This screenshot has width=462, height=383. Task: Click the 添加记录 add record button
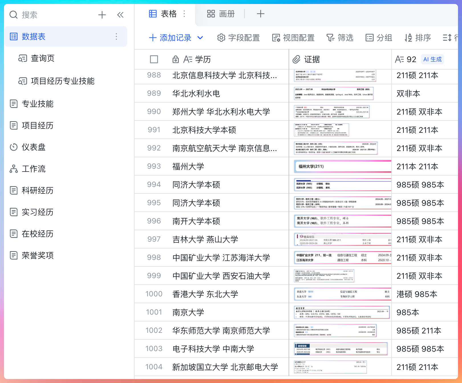click(170, 38)
